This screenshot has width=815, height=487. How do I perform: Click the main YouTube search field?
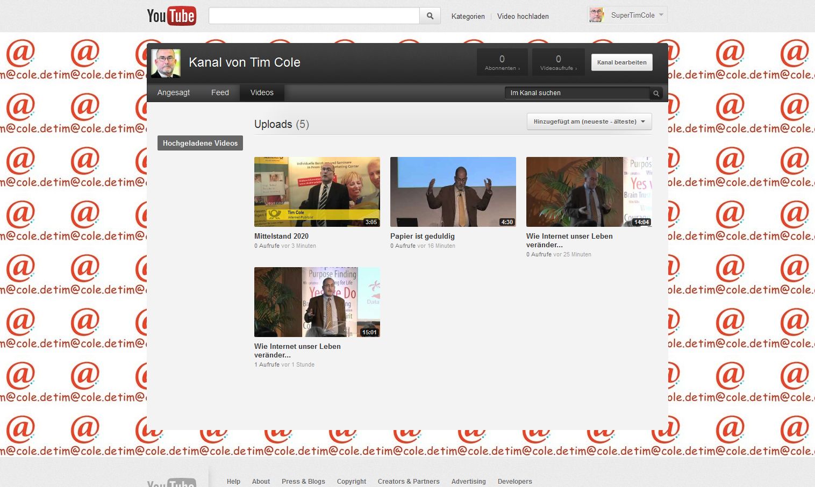314,16
